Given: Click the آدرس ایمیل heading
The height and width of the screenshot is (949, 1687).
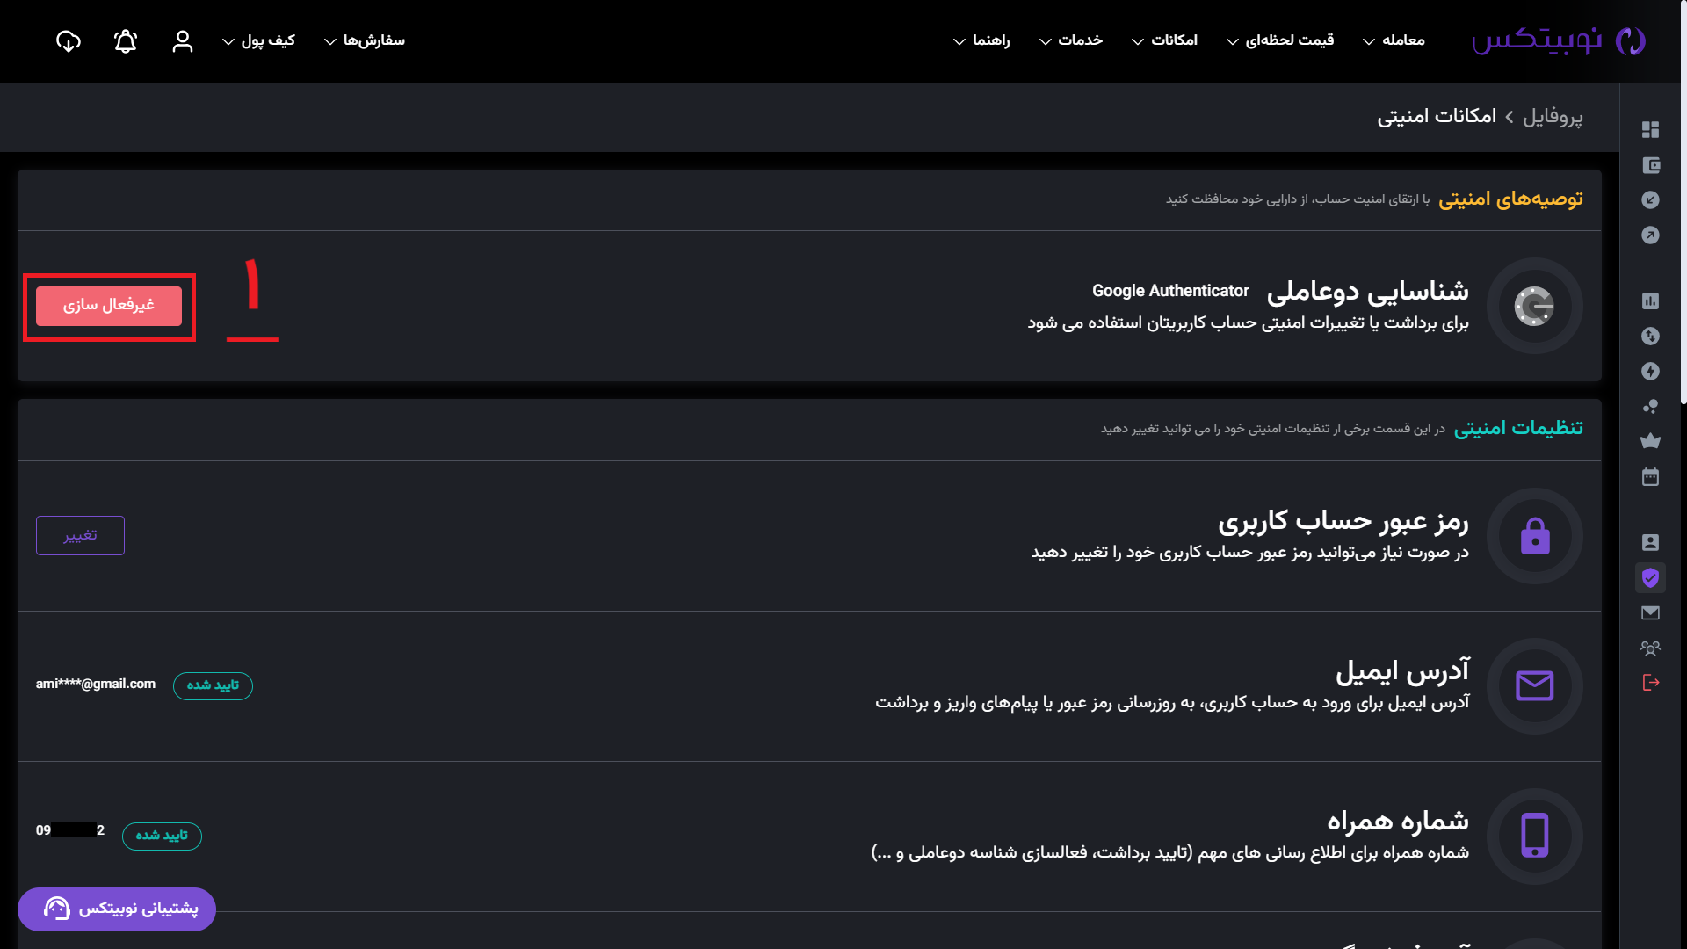Looking at the screenshot, I should click(x=1402, y=671).
